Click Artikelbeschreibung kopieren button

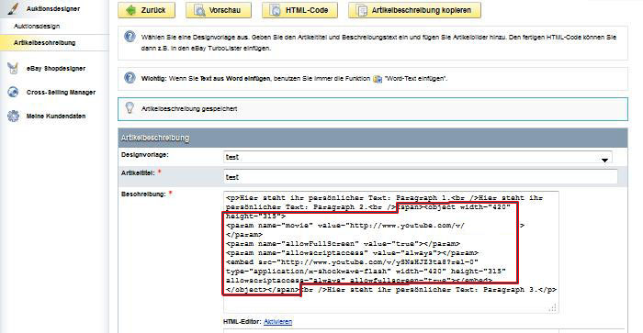414,10
